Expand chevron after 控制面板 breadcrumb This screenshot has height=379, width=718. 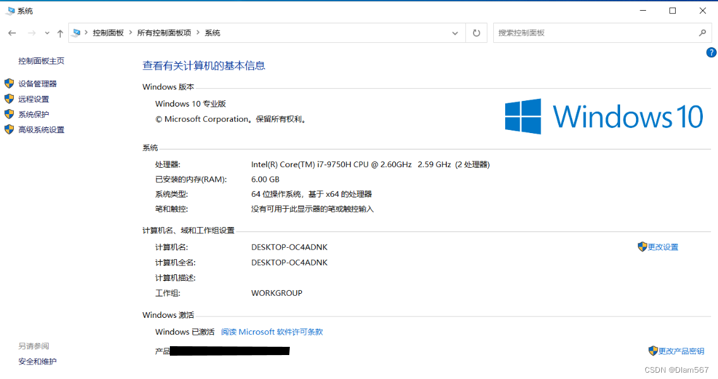coord(131,32)
